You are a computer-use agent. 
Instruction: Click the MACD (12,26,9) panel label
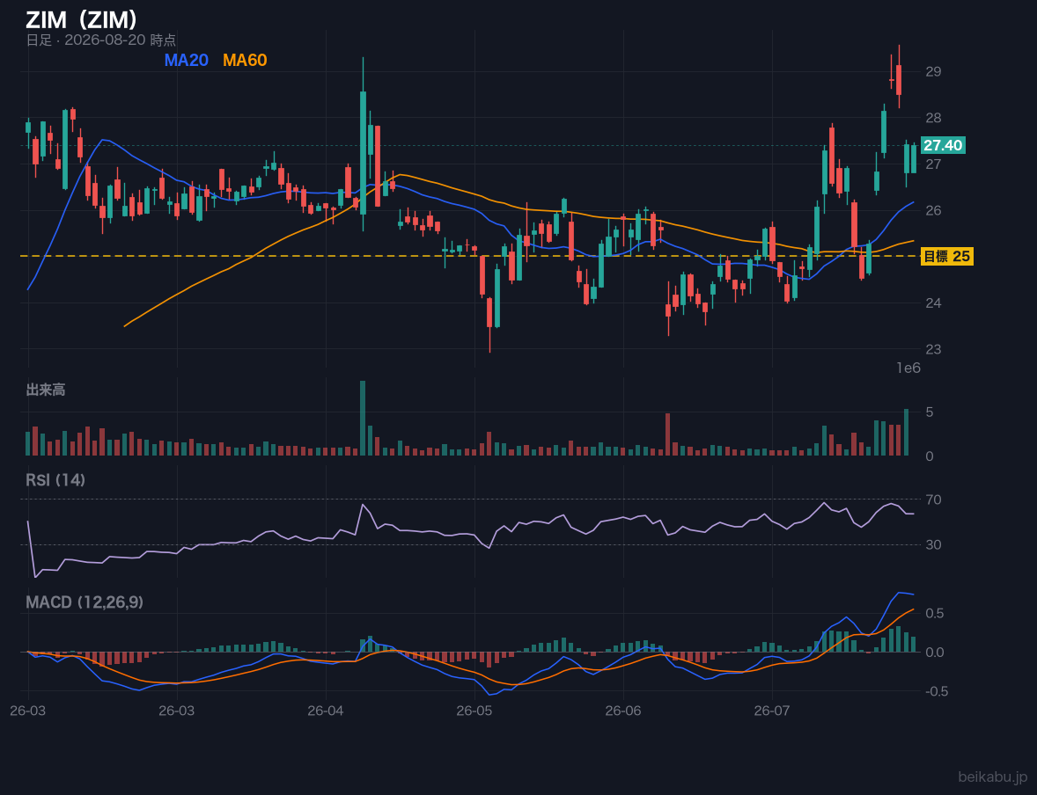tap(85, 602)
